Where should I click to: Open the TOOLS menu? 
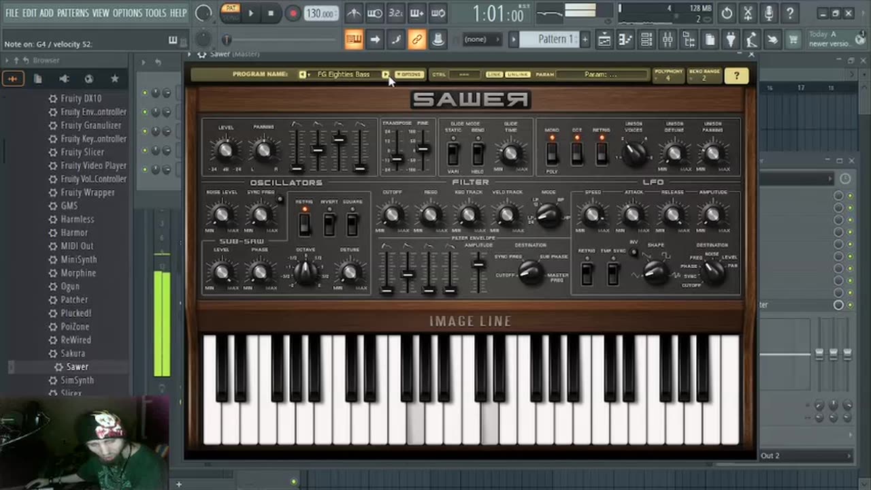[x=155, y=13]
